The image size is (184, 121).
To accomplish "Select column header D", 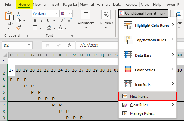I will click(11, 55).
